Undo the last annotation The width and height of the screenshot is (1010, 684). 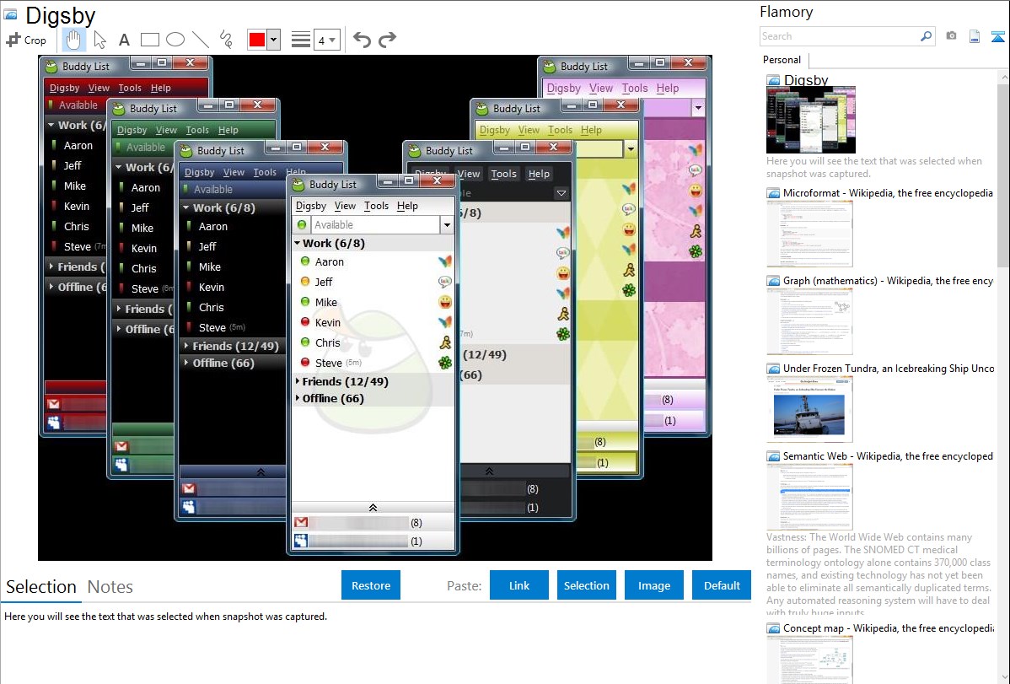[362, 40]
